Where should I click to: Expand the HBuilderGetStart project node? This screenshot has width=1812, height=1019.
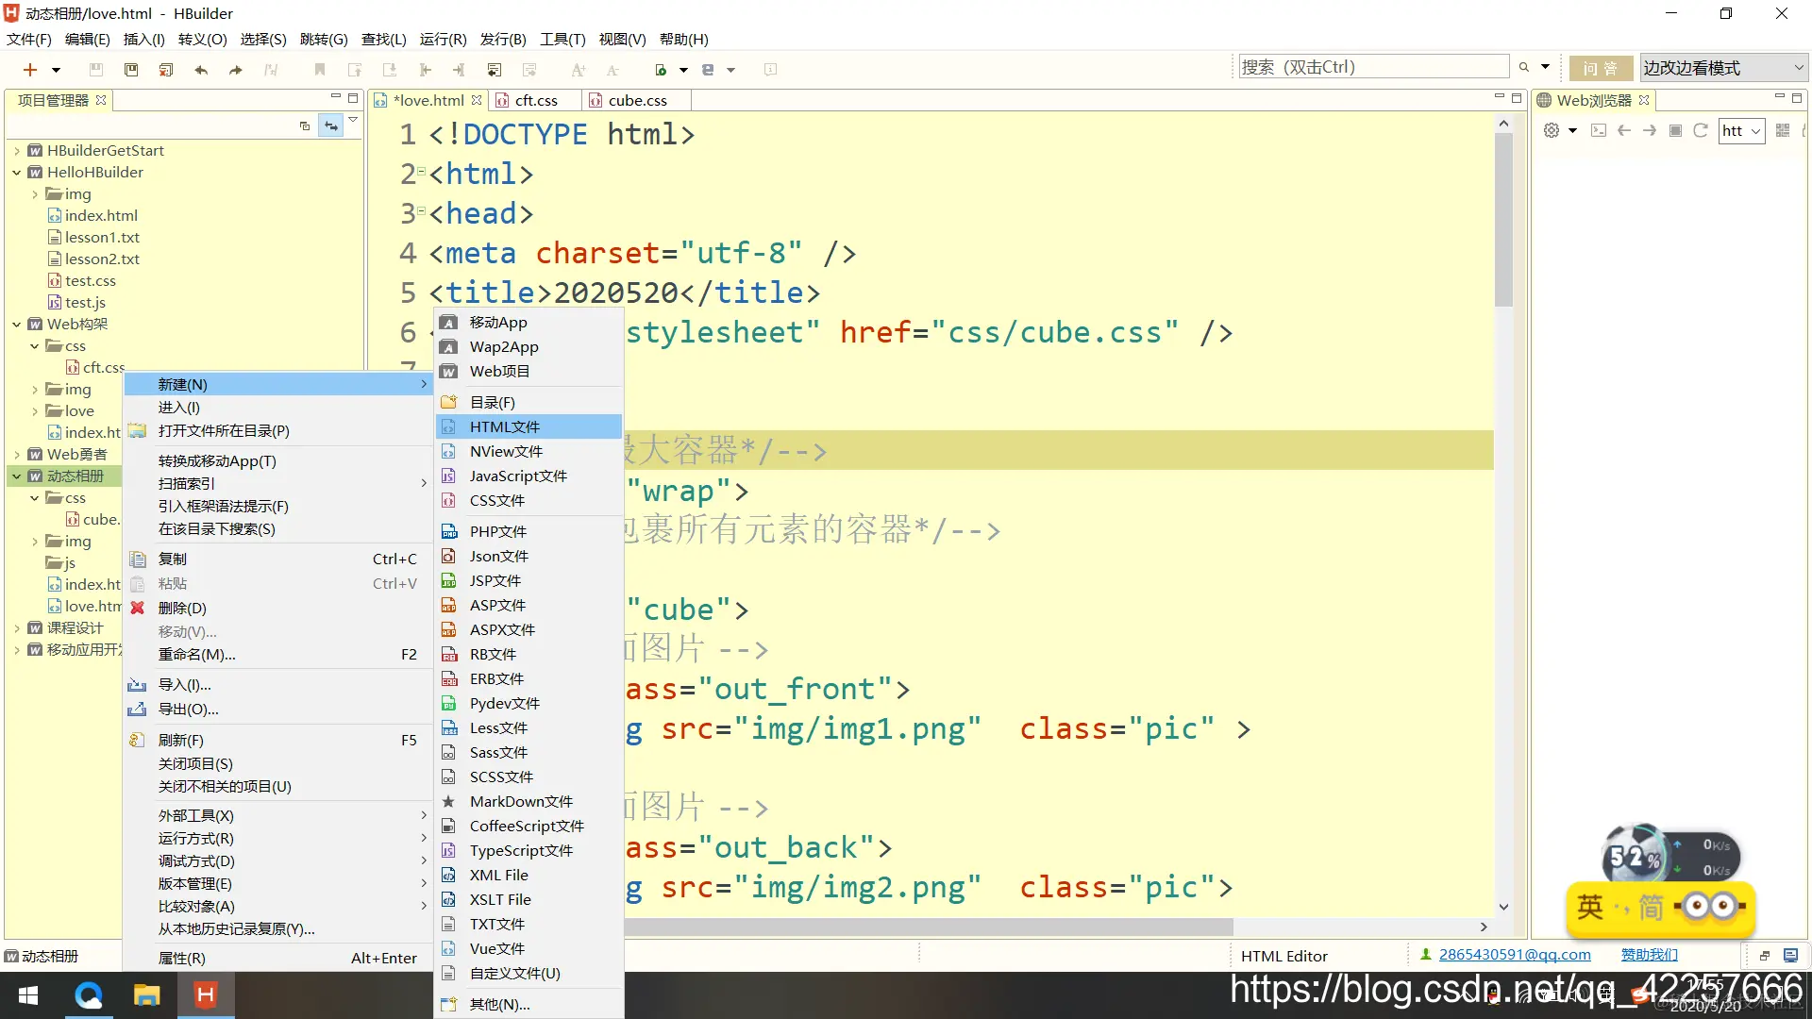tap(16, 150)
